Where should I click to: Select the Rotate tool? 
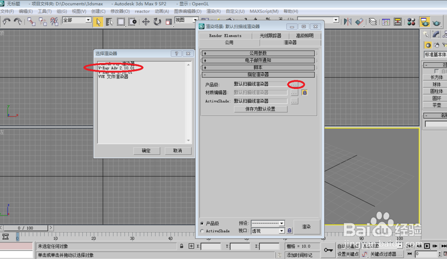point(157,21)
